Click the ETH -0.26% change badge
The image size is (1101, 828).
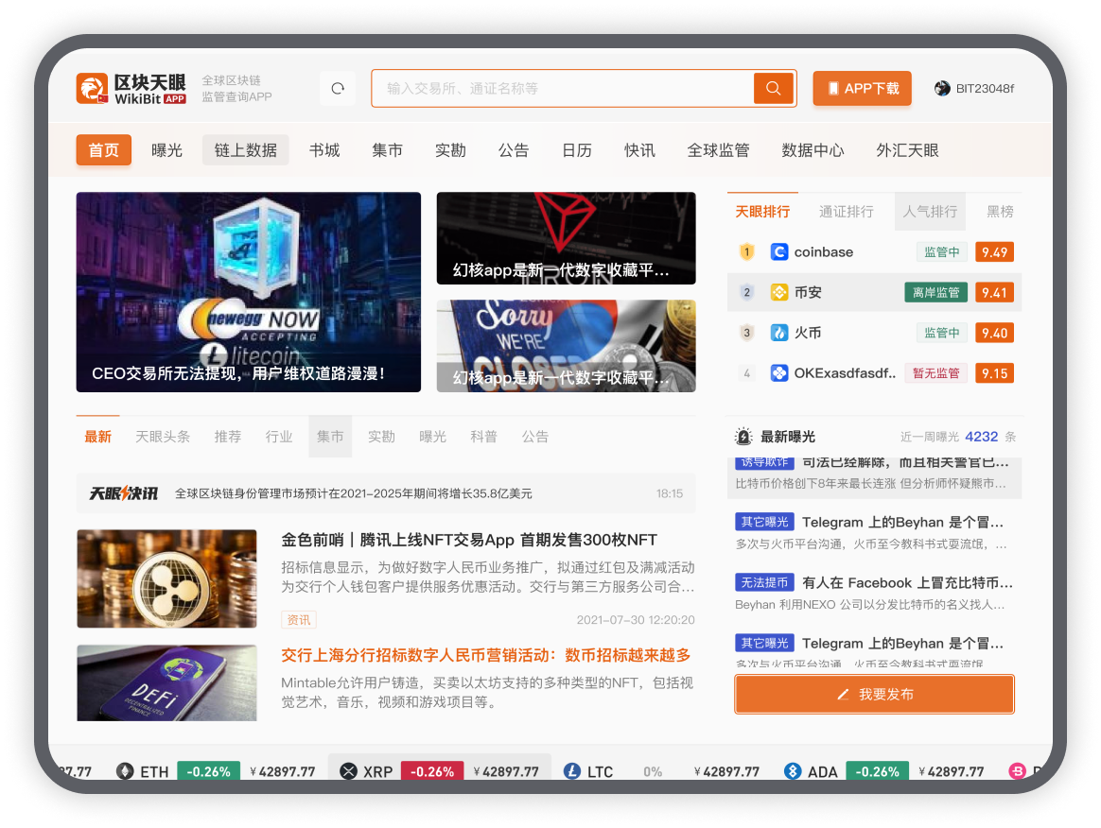[x=208, y=771]
